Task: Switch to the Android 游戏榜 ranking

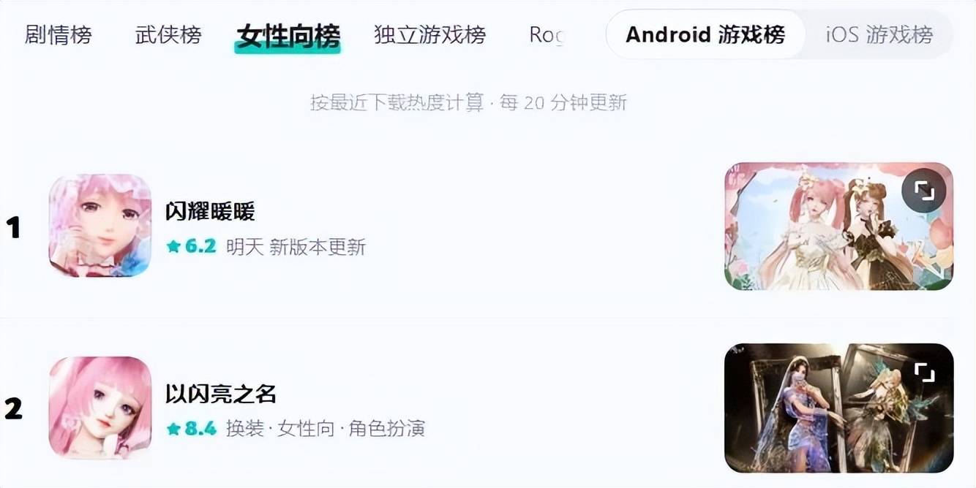Action: (705, 34)
